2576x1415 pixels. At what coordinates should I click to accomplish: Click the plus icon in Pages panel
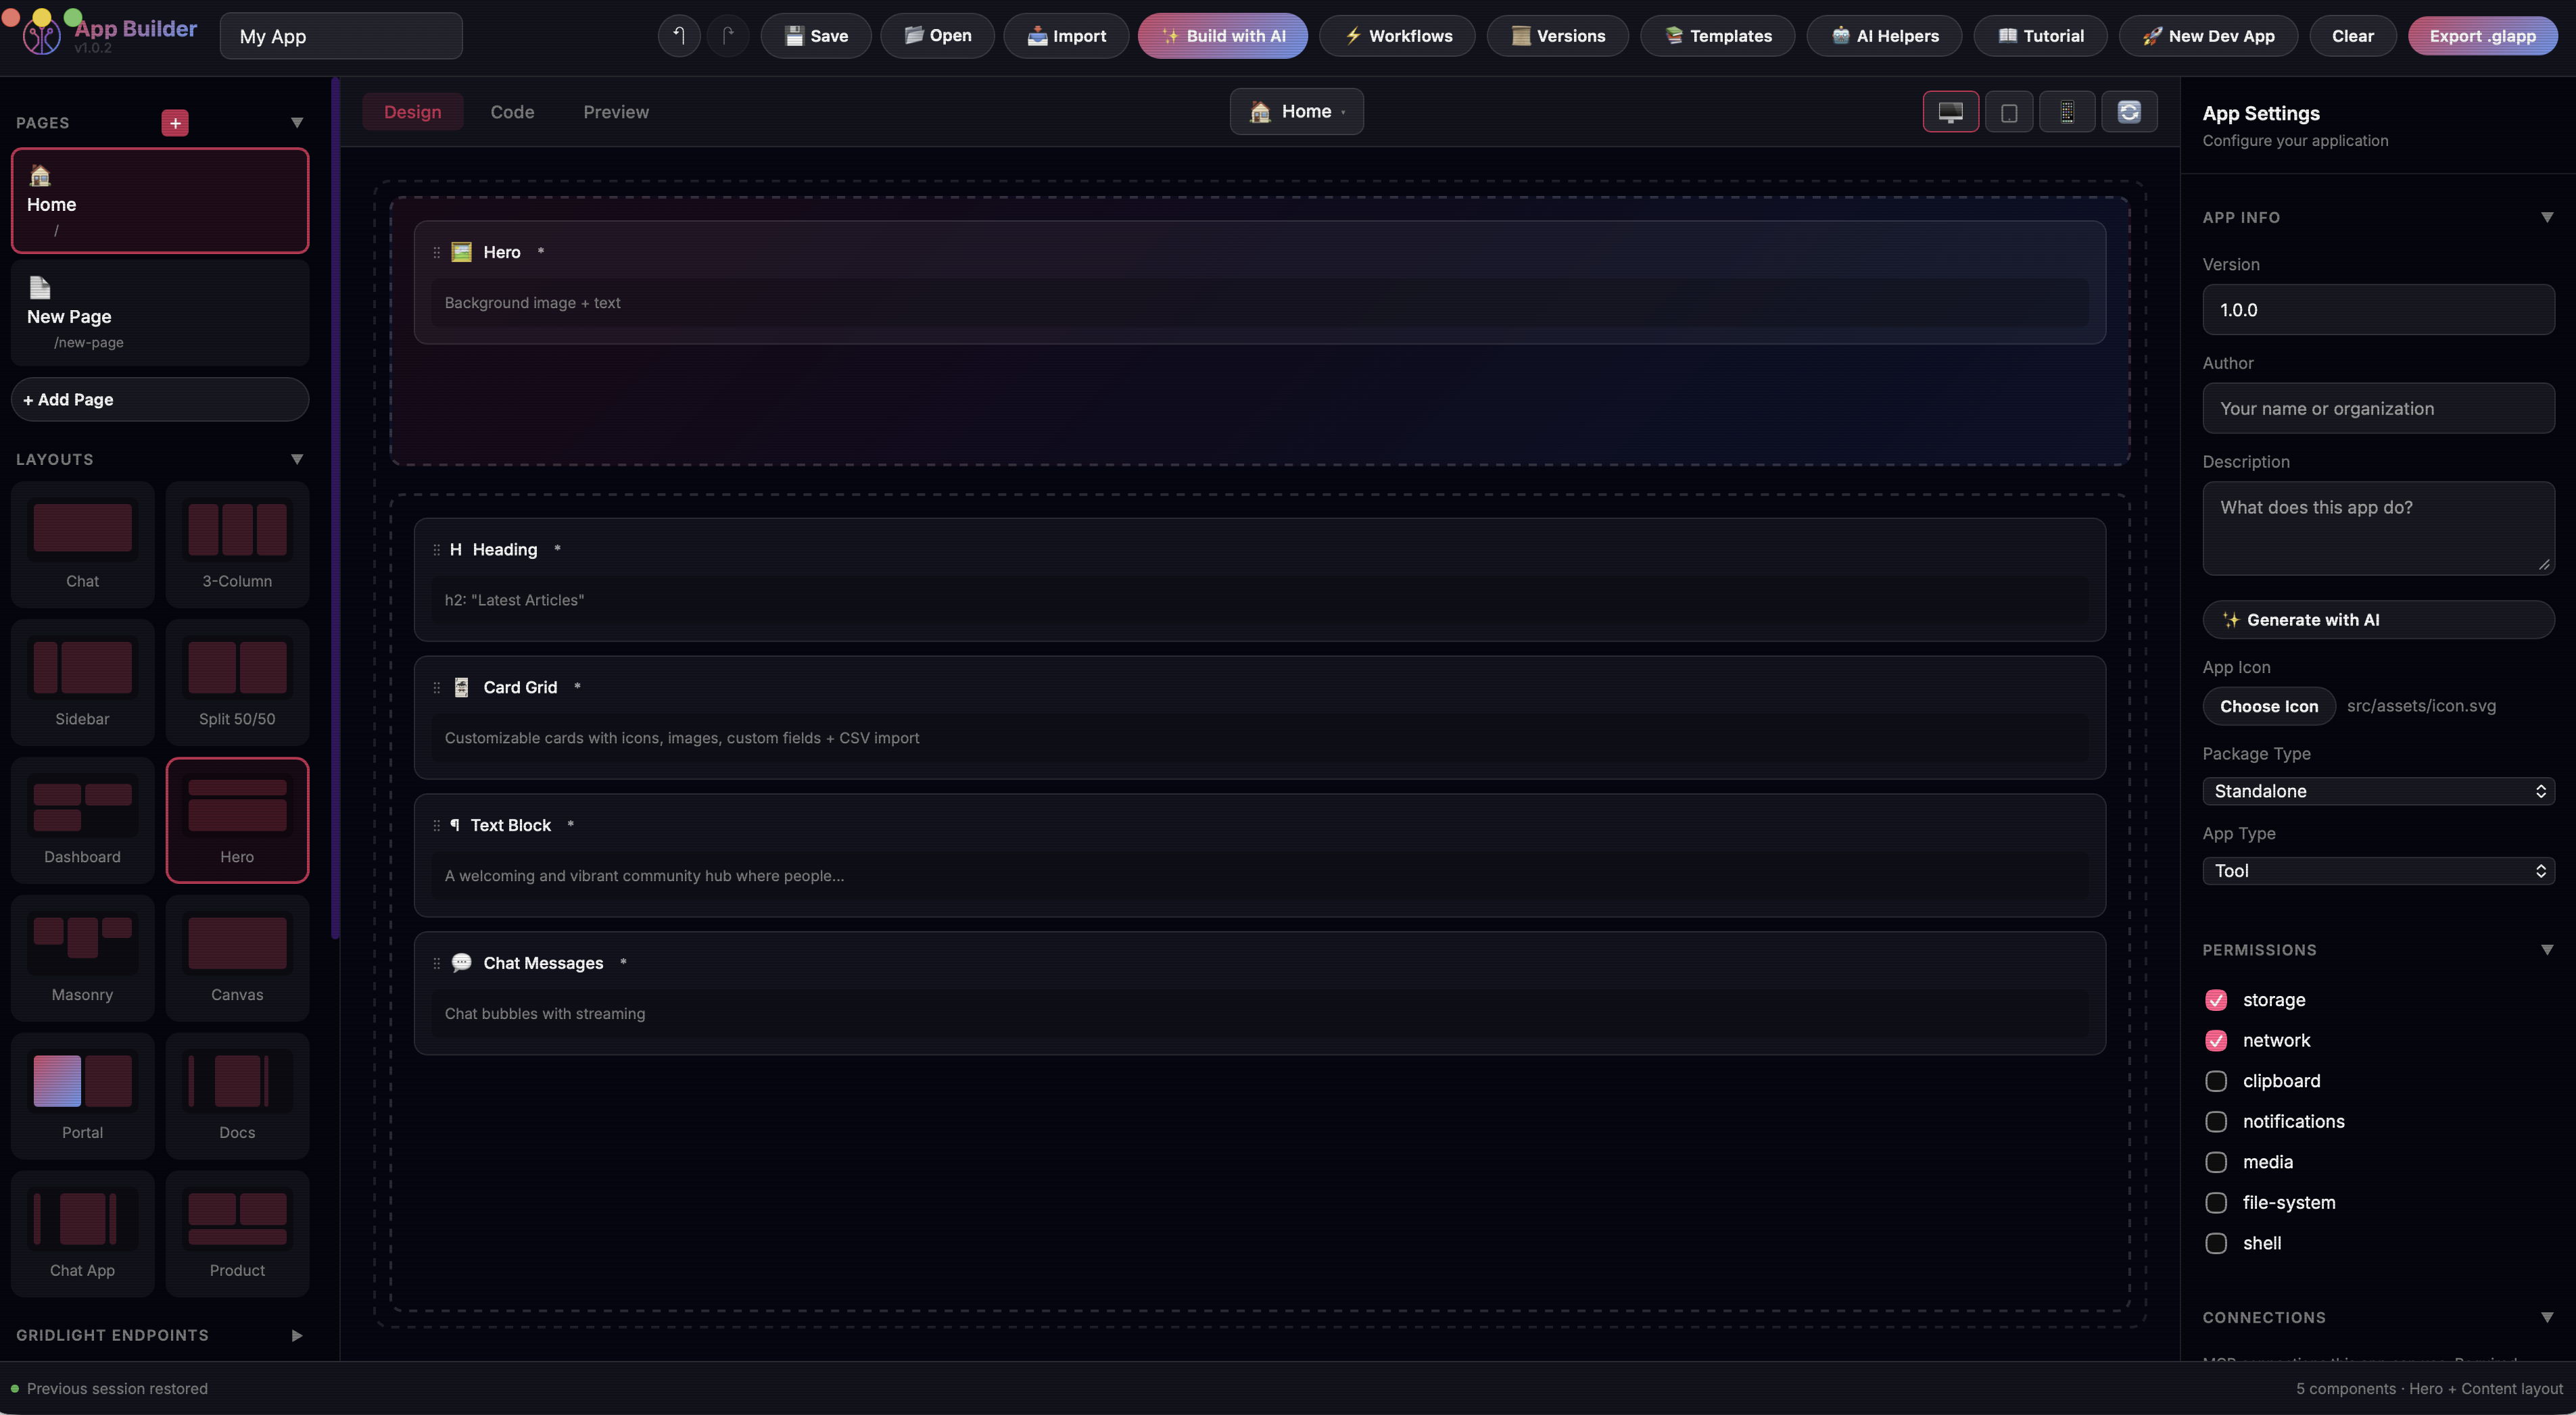pos(174,122)
